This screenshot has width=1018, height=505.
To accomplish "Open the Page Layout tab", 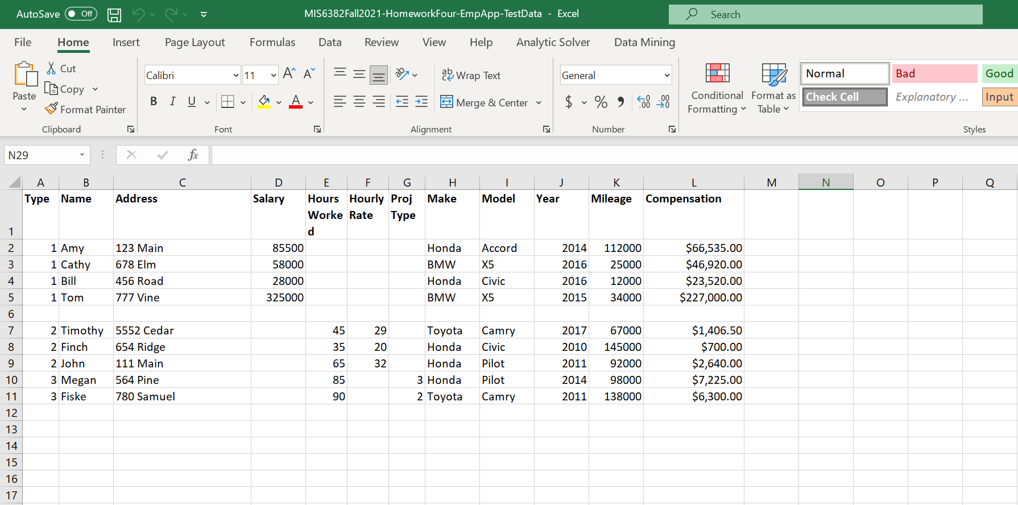I will 195,43.
